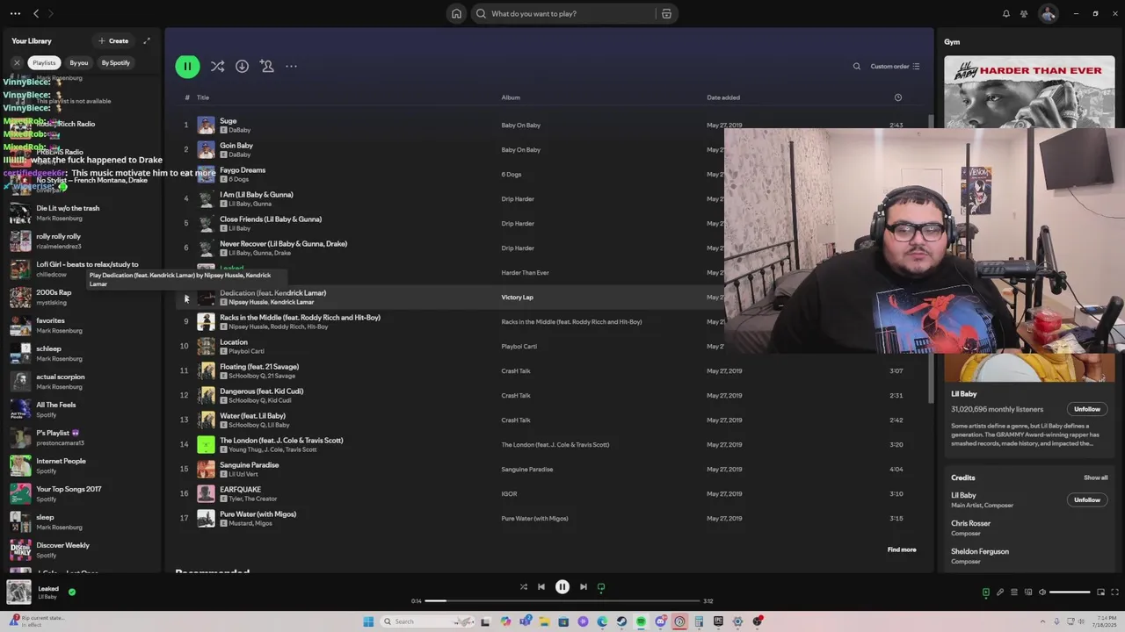Image resolution: width=1125 pixels, height=632 pixels.
Task: Open the favorites playlist
Action: [83, 326]
